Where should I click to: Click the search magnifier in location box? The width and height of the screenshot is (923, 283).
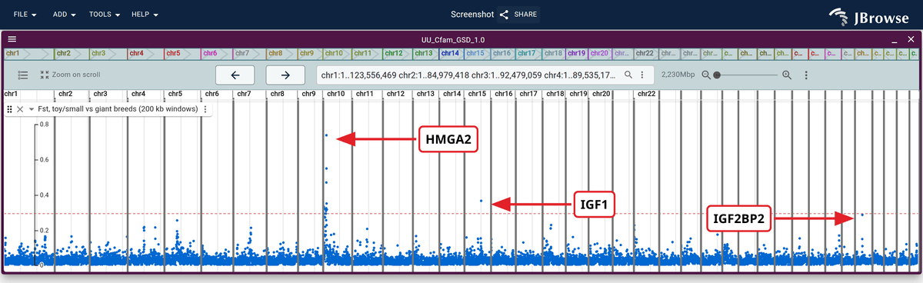[628, 75]
